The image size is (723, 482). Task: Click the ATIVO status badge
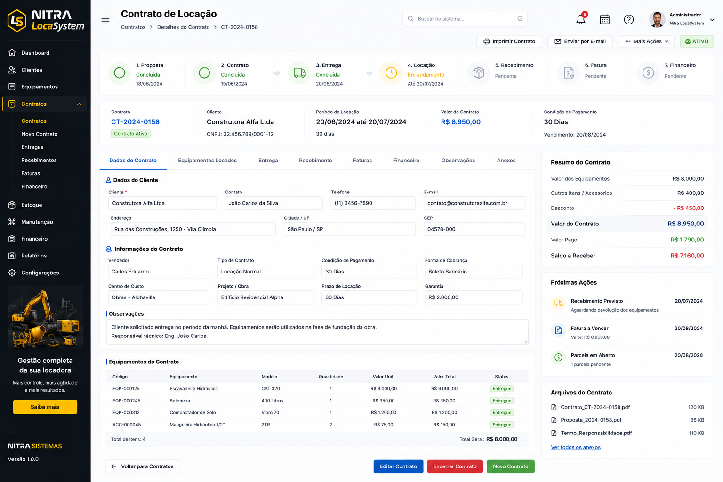(697, 41)
